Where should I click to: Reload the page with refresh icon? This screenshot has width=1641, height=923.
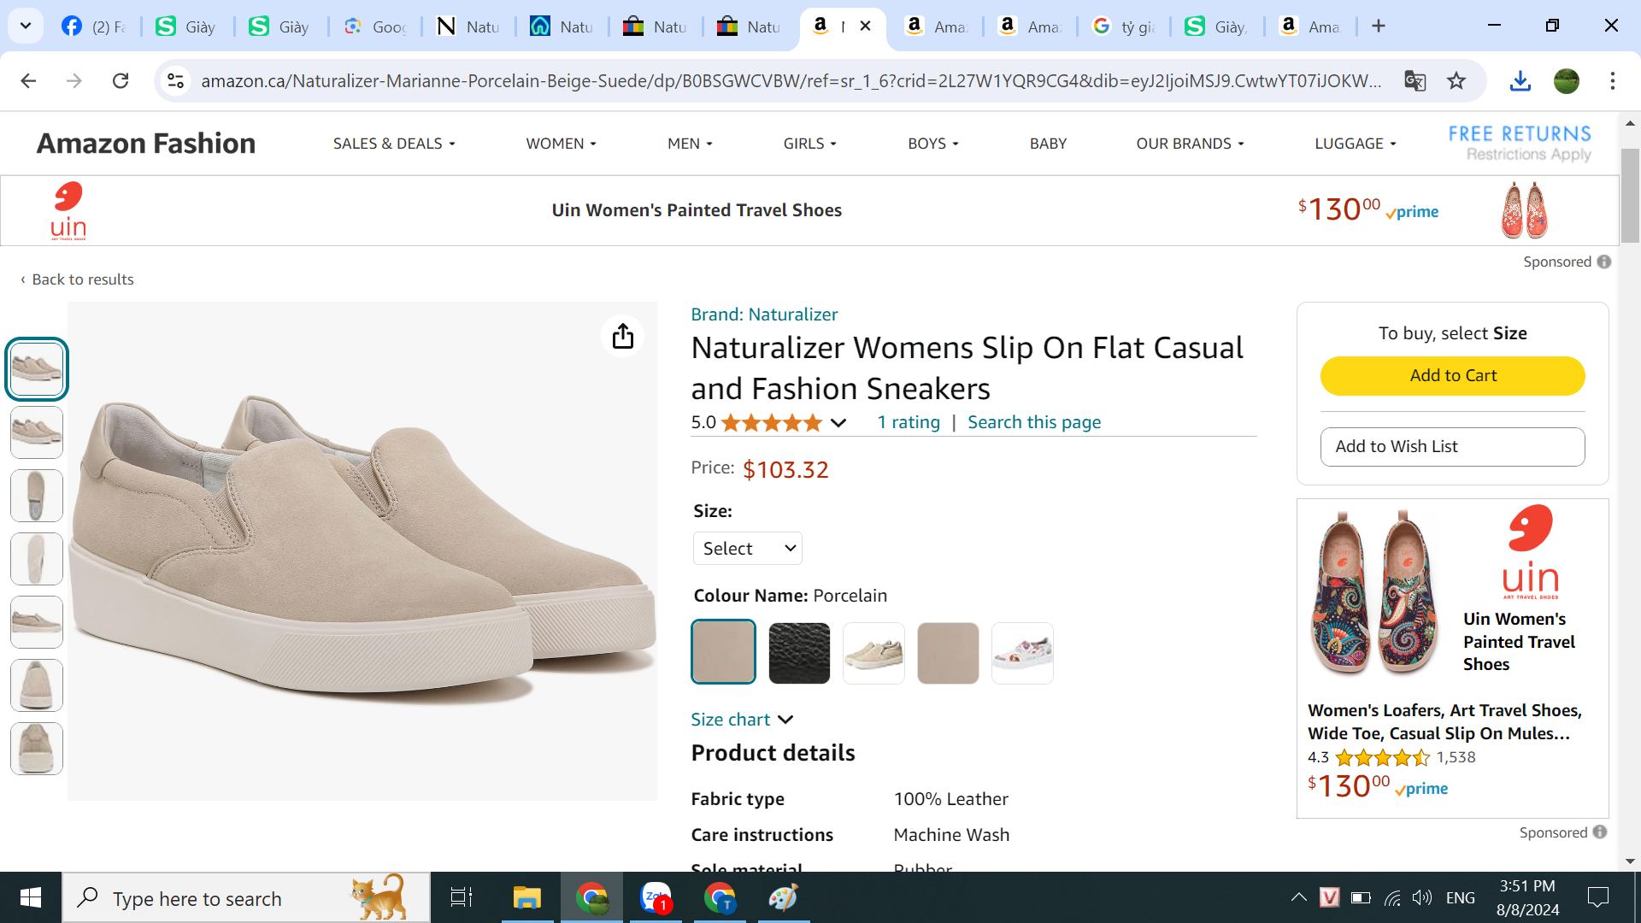pos(121,81)
